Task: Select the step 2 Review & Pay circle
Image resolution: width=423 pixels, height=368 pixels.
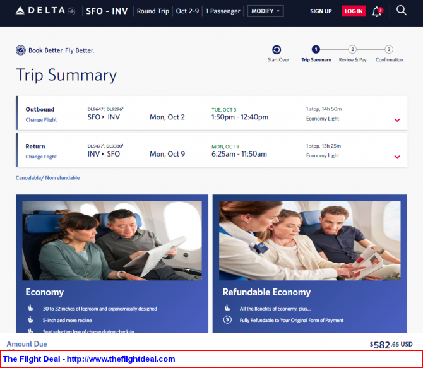Action: (x=352, y=49)
